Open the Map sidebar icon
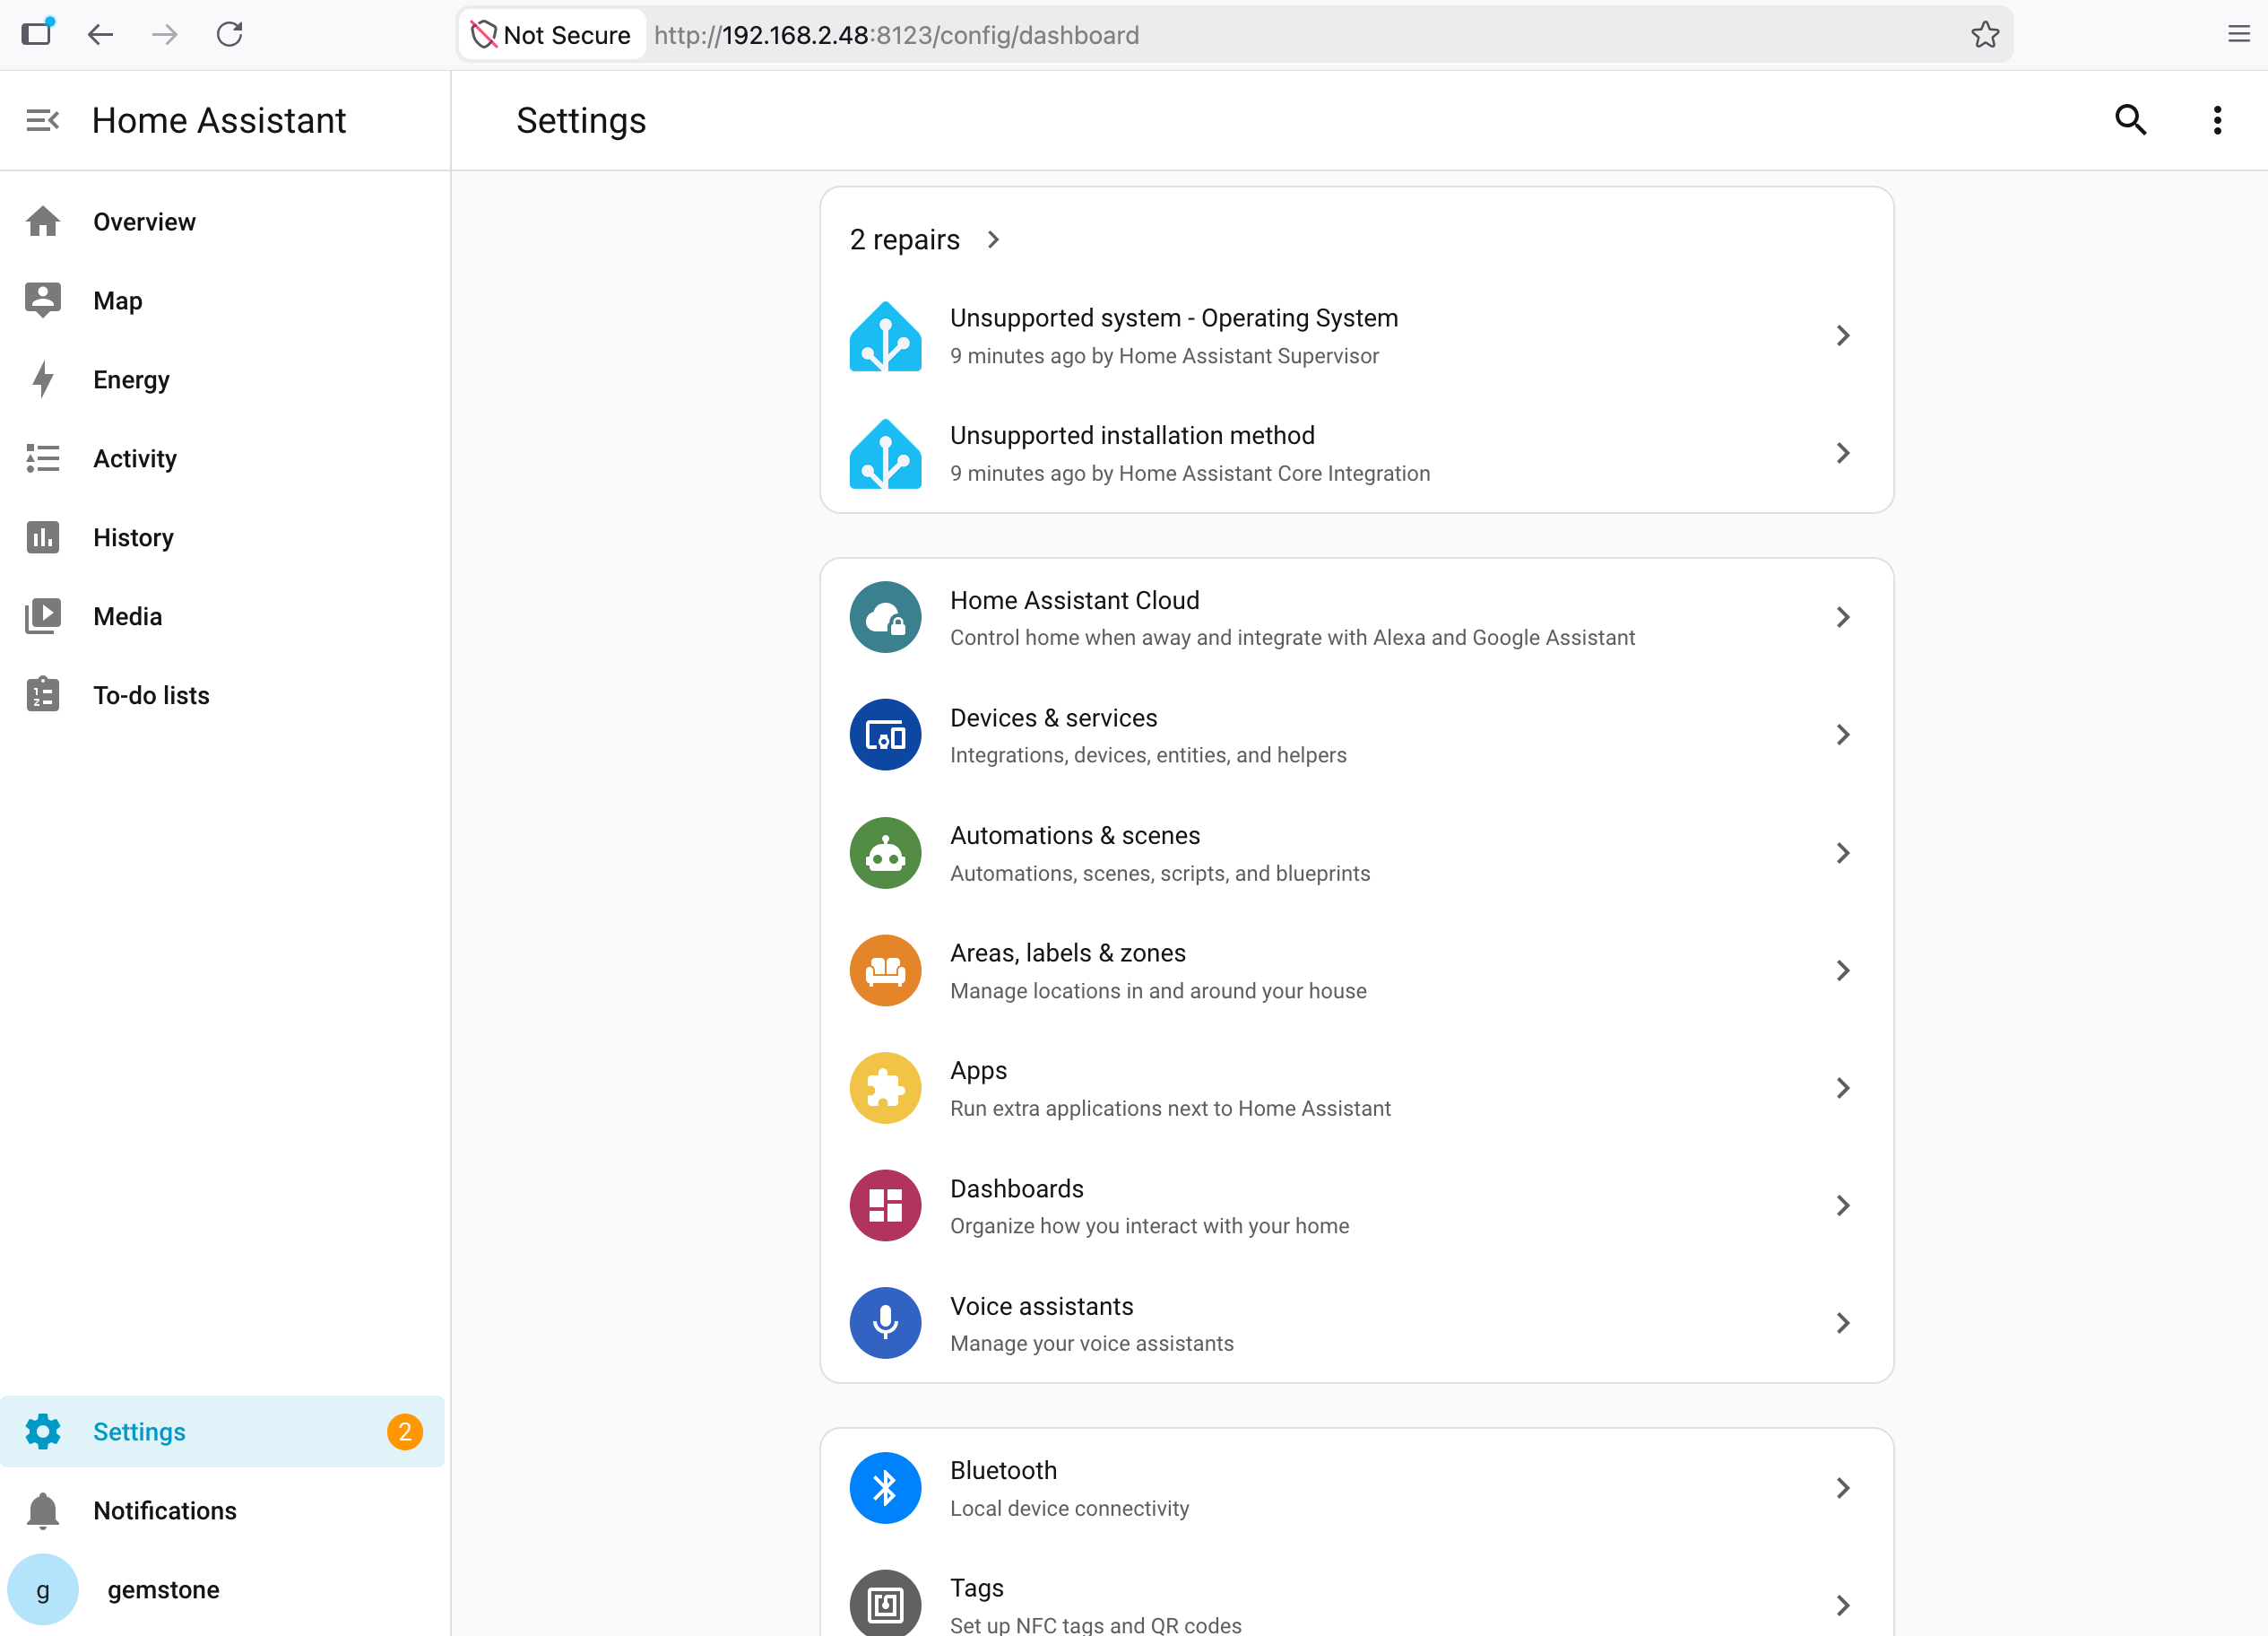Image resolution: width=2268 pixels, height=1636 pixels. tap(43, 300)
